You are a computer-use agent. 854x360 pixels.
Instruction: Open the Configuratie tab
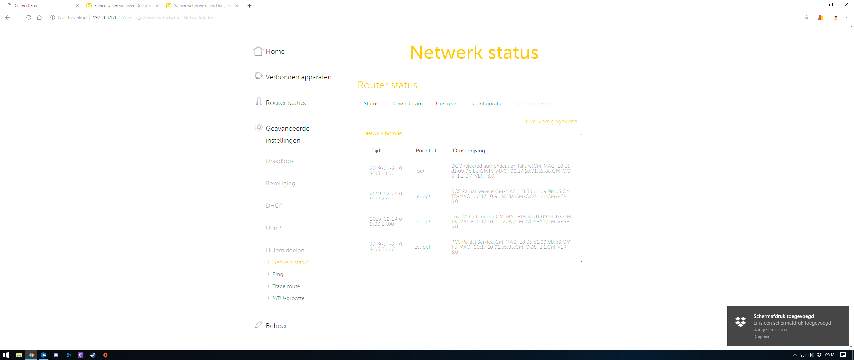(x=487, y=104)
